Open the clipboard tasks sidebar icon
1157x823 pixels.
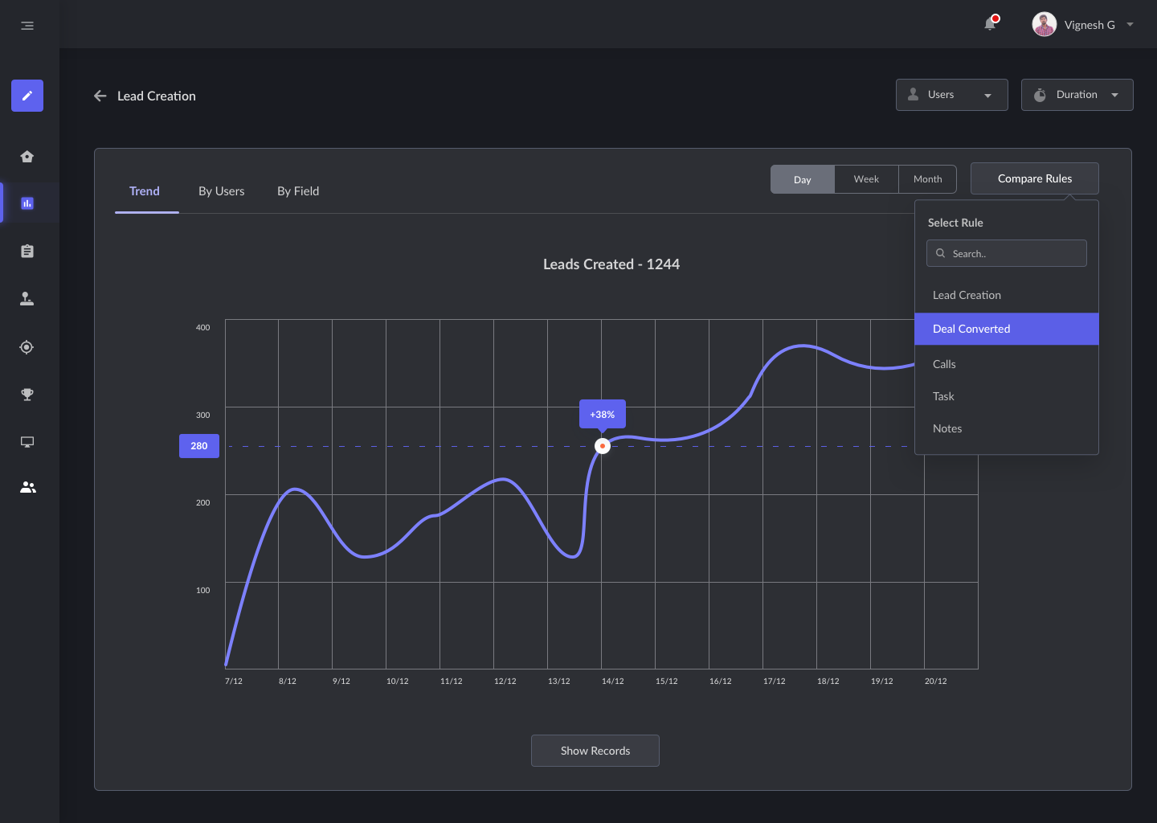[27, 251]
